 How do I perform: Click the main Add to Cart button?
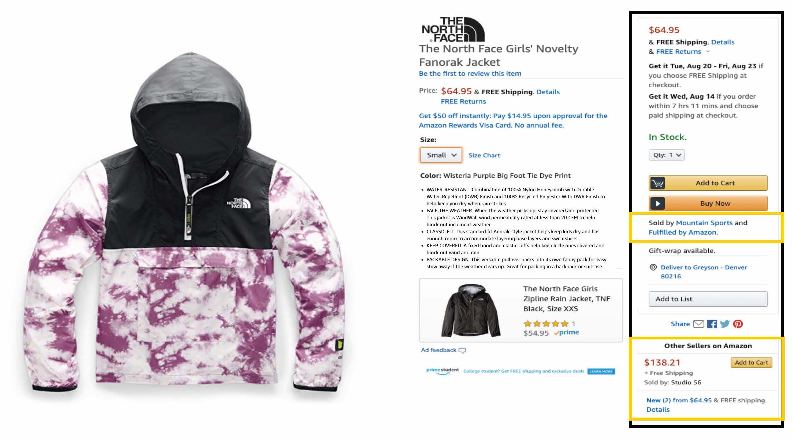point(708,183)
